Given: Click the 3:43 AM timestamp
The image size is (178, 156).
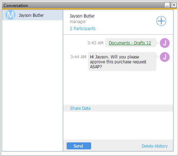Looking at the screenshot, I should (x=95, y=43).
